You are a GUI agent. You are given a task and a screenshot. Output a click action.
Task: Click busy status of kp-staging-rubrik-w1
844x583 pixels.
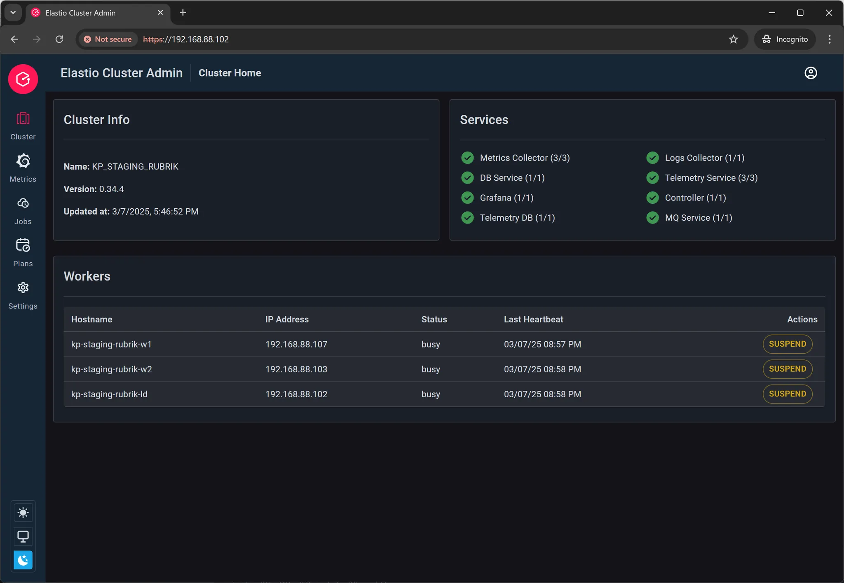(x=431, y=344)
